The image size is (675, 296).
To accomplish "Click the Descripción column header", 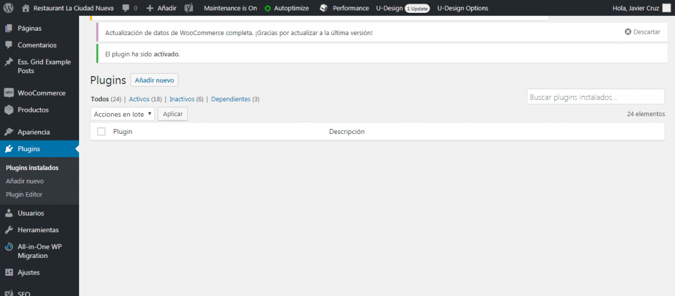I will point(347,131).
